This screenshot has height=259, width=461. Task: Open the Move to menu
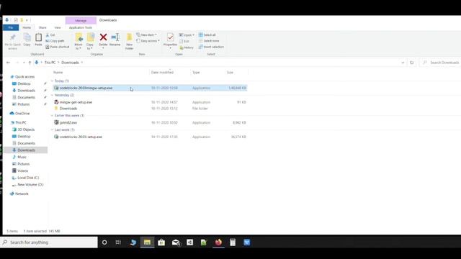pos(79,41)
